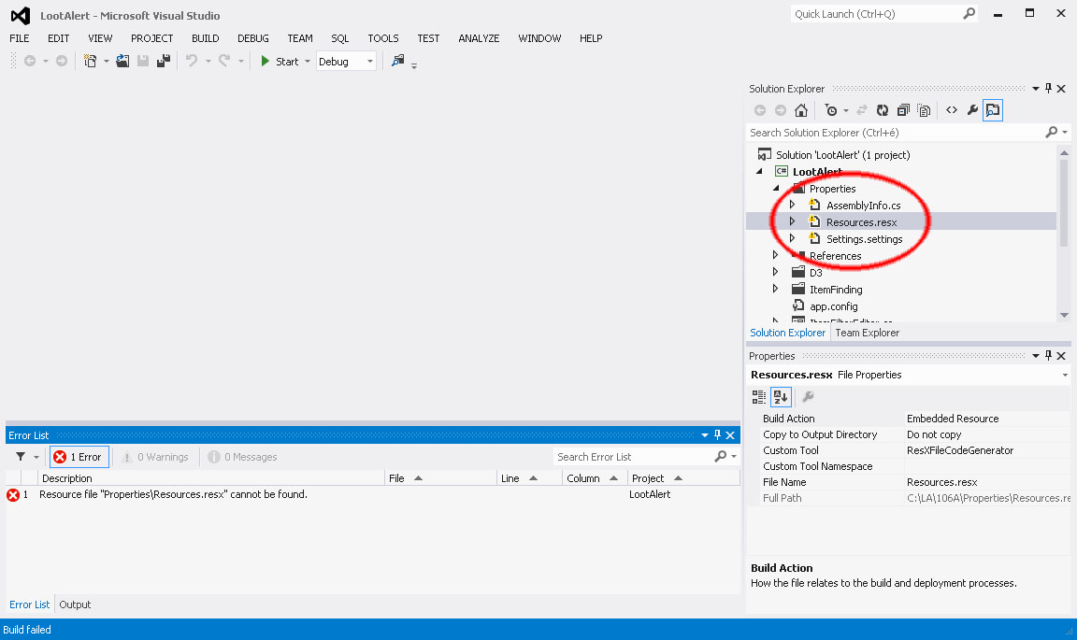This screenshot has width=1077, height=640.
Task: Switch to the Team Explorer tab
Action: click(867, 333)
